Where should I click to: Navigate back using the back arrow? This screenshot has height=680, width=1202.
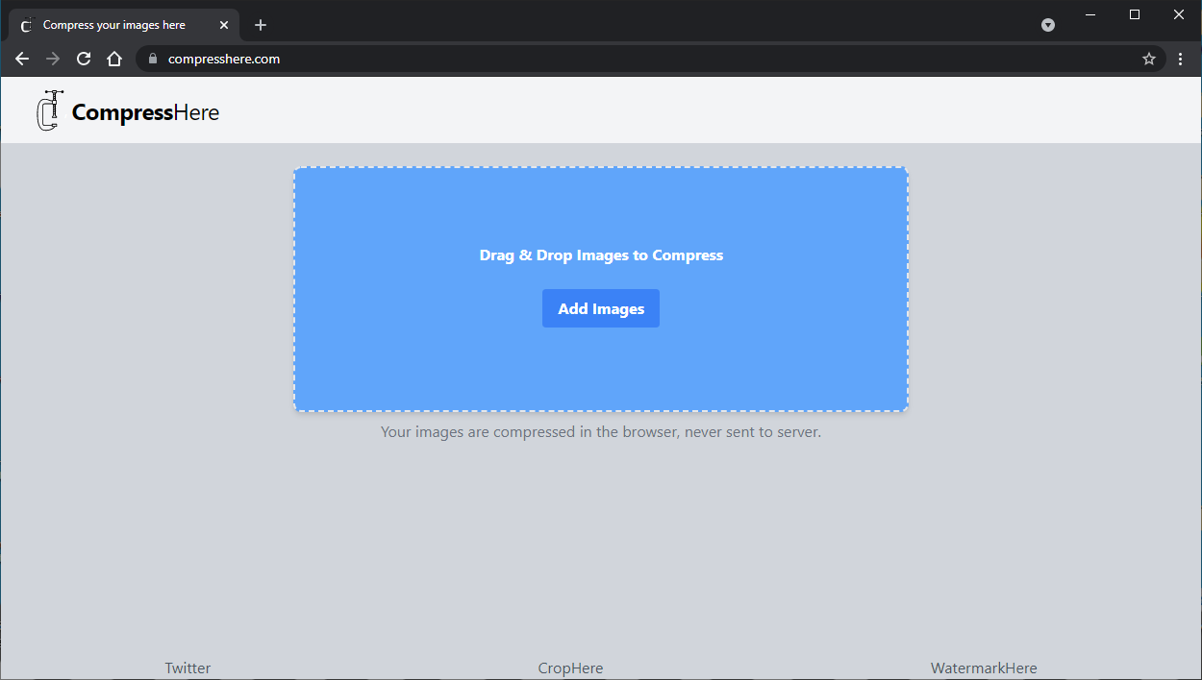pos(21,59)
